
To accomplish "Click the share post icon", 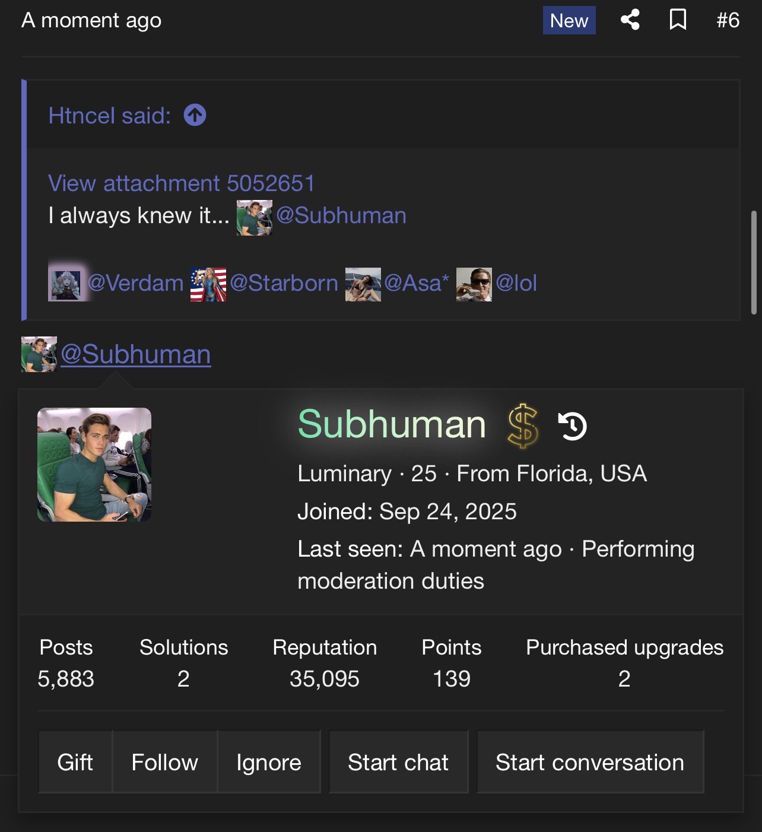I will [630, 20].
